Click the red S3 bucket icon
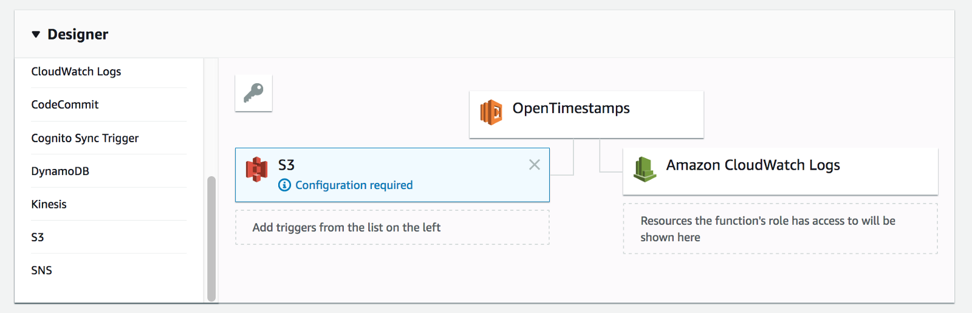972x313 pixels. [257, 170]
